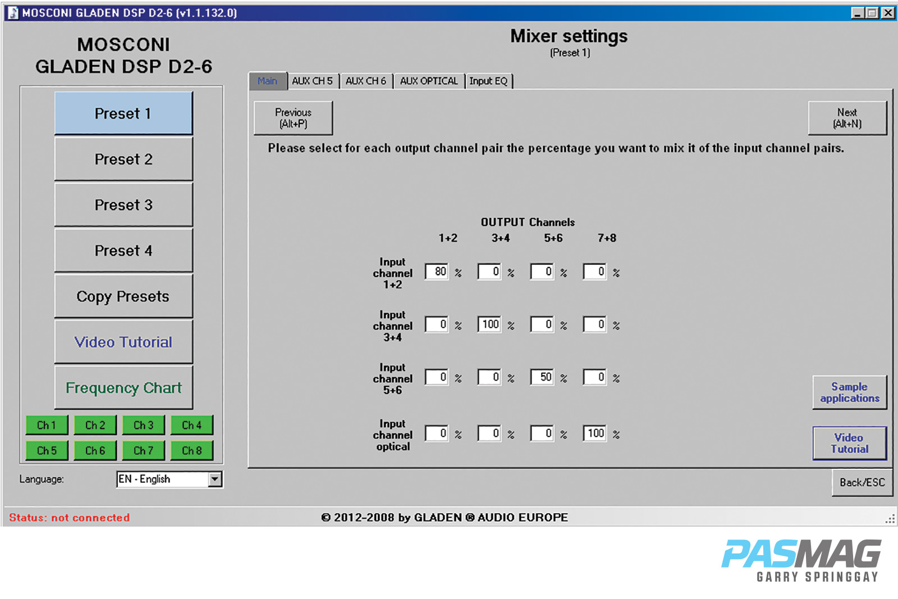Edit optical input to output 5+6 field
Viewport: 898px width, 599px height.
coord(542,433)
